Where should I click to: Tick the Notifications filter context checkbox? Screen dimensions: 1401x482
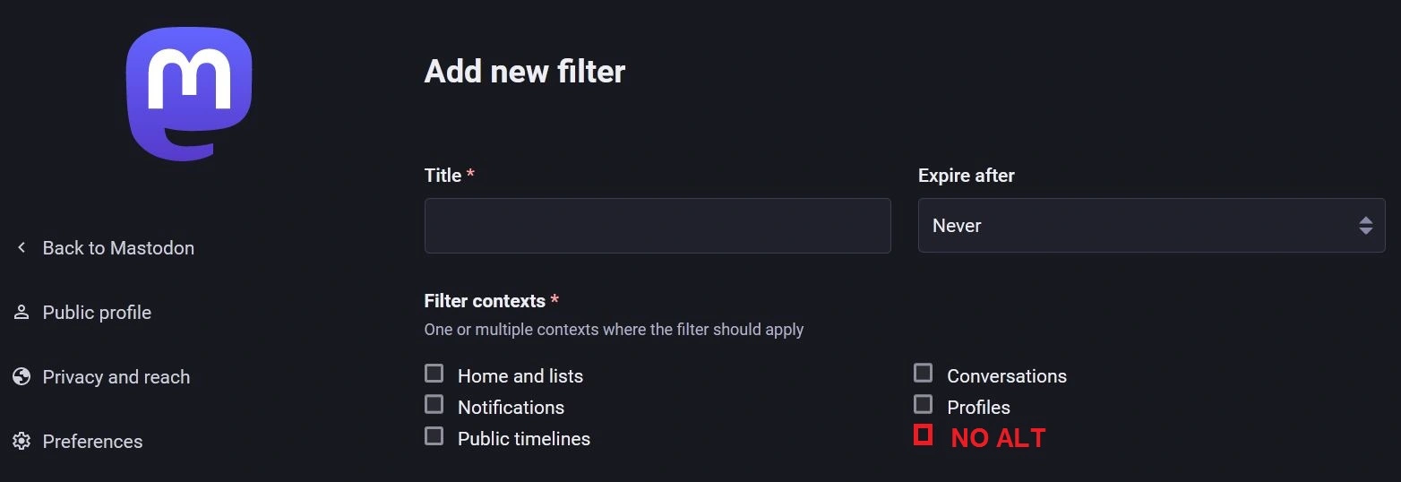(x=434, y=405)
